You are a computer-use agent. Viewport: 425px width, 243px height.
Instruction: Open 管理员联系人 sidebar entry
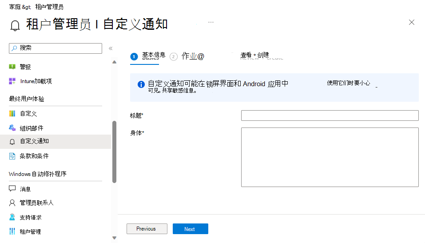(36, 203)
